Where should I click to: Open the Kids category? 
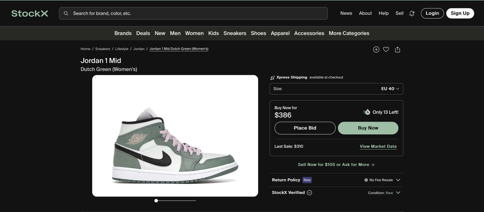214,33
